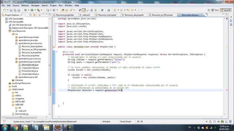Image resolution: width=234 pixels, height=131 pixels.
Task: Select the WebContent folder in the tree
Action: pyautogui.click(x=18, y=90)
